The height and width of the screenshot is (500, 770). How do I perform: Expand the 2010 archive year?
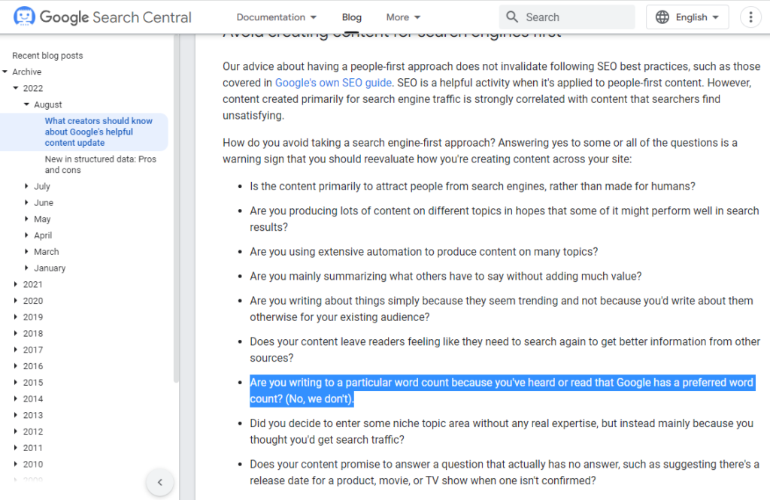coord(16,464)
